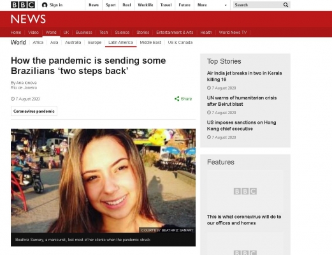Click the Sign in account icon
Viewport: 332px width, 255px height.
click(x=45, y=5)
